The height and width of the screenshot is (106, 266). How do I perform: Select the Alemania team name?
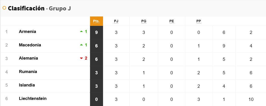click(x=28, y=58)
